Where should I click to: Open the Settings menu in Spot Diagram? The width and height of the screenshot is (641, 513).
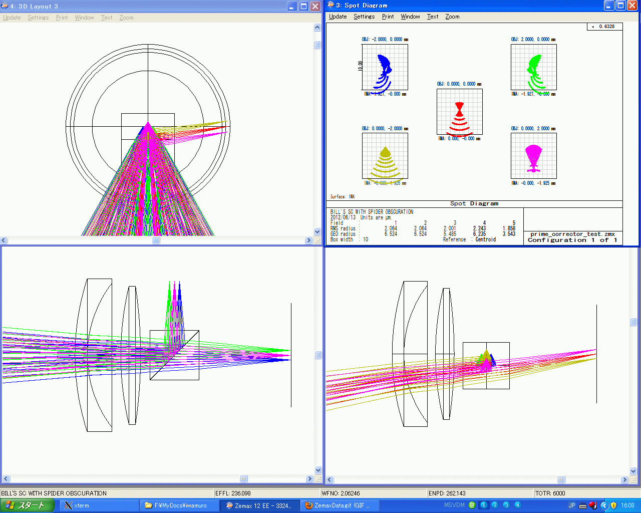[x=364, y=17]
